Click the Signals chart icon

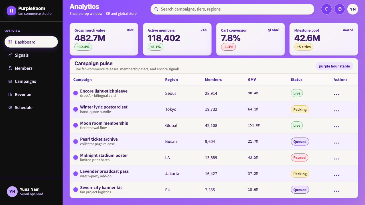pos(10,55)
